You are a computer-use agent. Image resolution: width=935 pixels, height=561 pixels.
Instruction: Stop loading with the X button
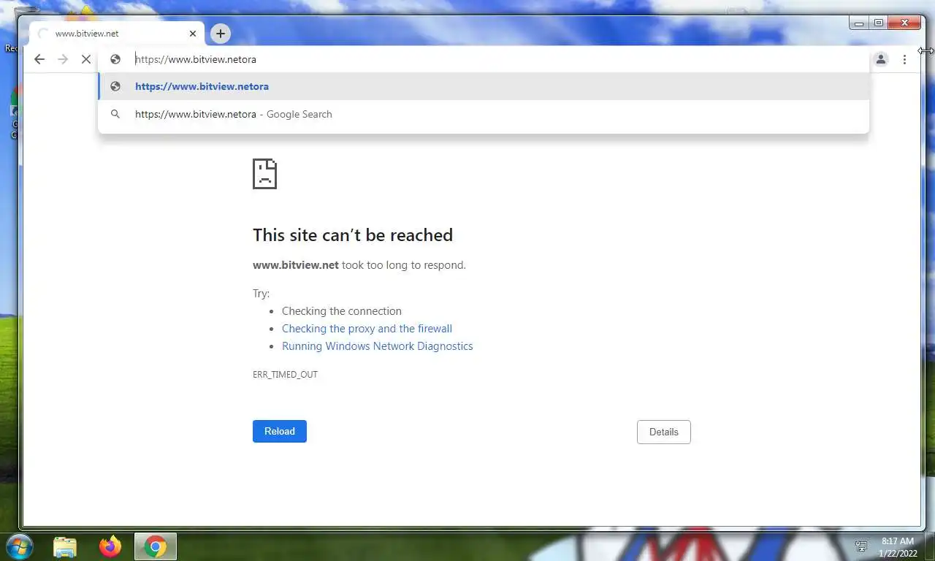pos(86,59)
